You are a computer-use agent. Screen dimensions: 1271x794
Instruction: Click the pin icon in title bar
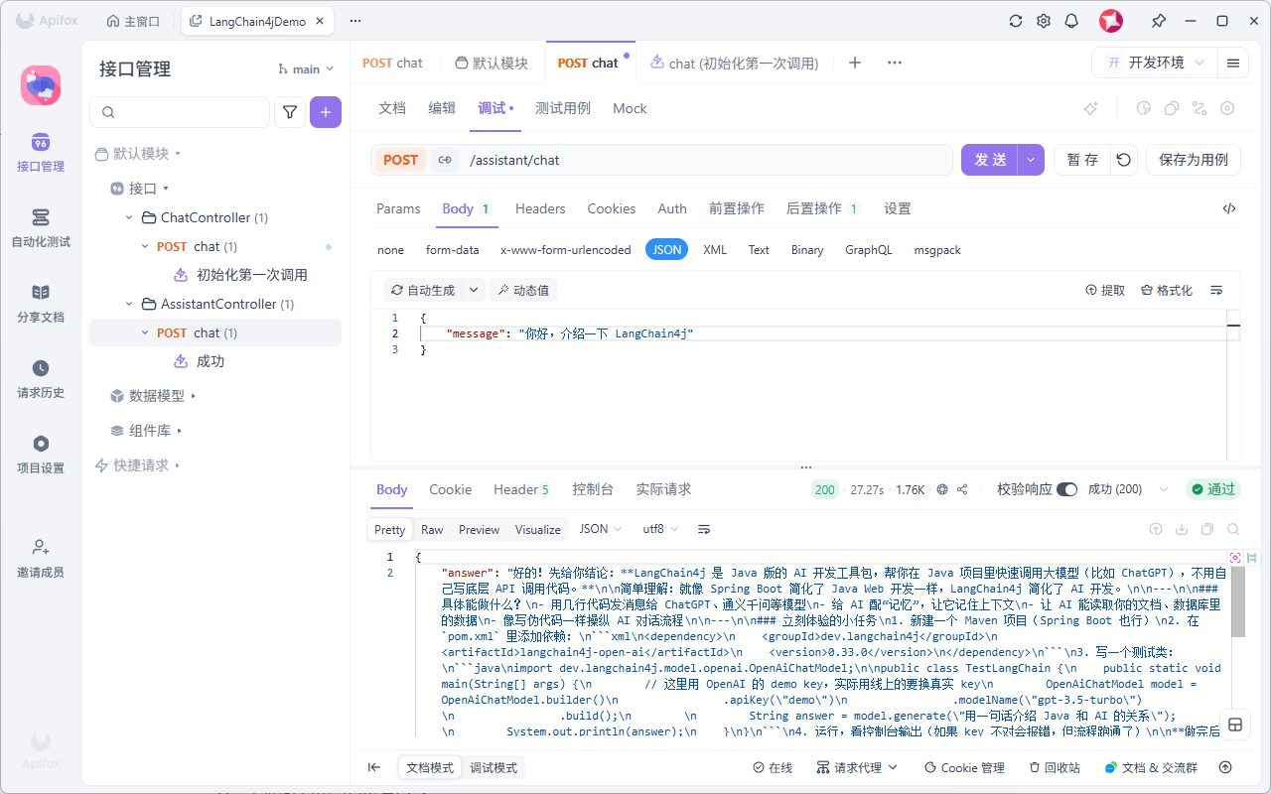point(1159,21)
